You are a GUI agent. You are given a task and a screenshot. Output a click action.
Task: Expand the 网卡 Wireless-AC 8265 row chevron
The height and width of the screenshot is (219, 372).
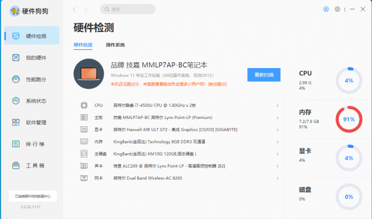(278, 178)
